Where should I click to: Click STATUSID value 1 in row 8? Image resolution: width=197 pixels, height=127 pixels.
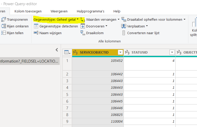[x=173, y=115]
